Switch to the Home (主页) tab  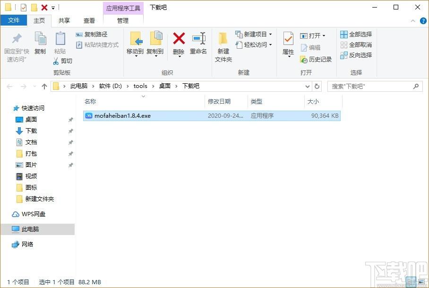[39, 20]
